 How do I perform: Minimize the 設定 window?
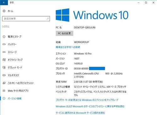139,2
